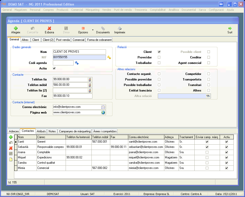245x197 pixels.
Task: Switch to the Adreces tab
Action: point(14,131)
